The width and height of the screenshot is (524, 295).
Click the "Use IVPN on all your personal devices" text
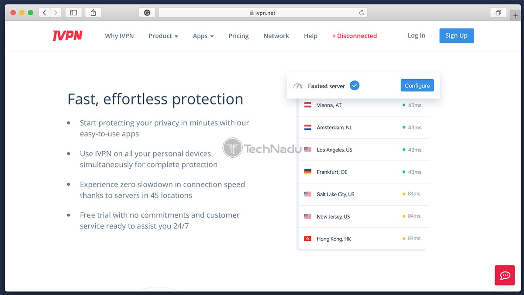click(x=148, y=159)
